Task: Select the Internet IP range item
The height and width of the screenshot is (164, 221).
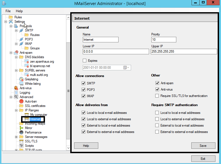Action: pos(35,119)
